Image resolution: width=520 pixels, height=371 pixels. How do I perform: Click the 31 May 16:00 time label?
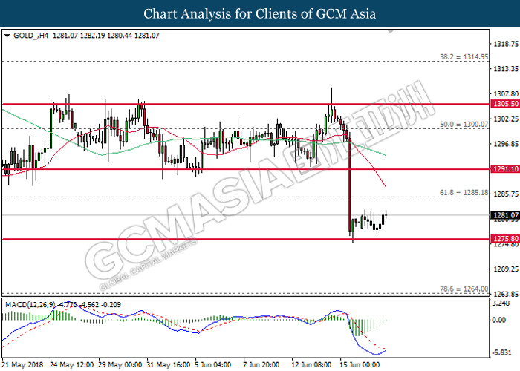pos(169,365)
